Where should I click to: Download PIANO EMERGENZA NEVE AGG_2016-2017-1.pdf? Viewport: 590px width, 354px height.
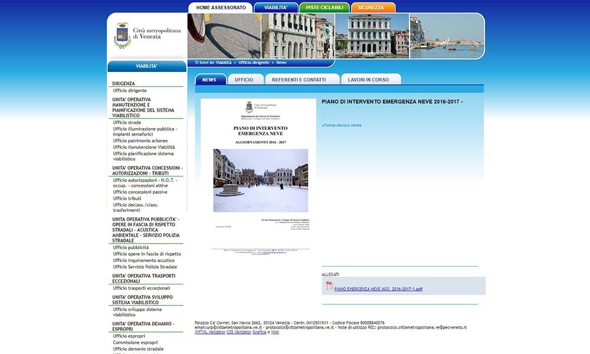(378, 289)
